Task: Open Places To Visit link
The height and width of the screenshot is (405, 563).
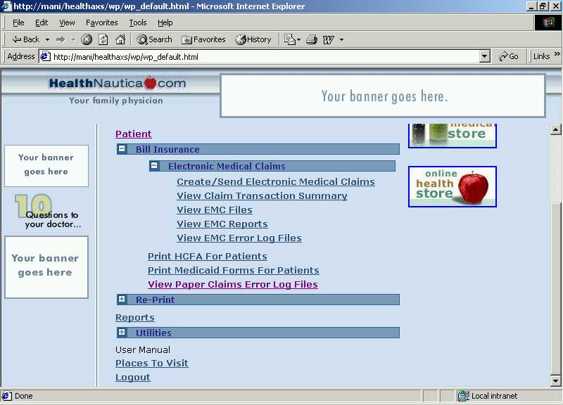Action: (x=151, y=363)
